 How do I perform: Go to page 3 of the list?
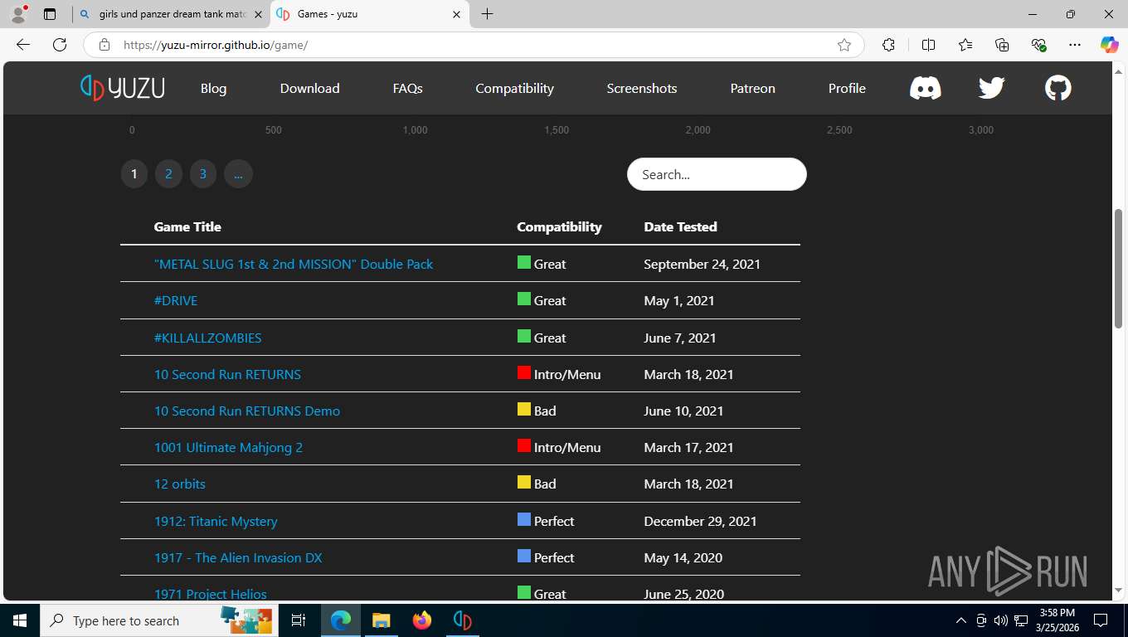click(x=202, y=174)
